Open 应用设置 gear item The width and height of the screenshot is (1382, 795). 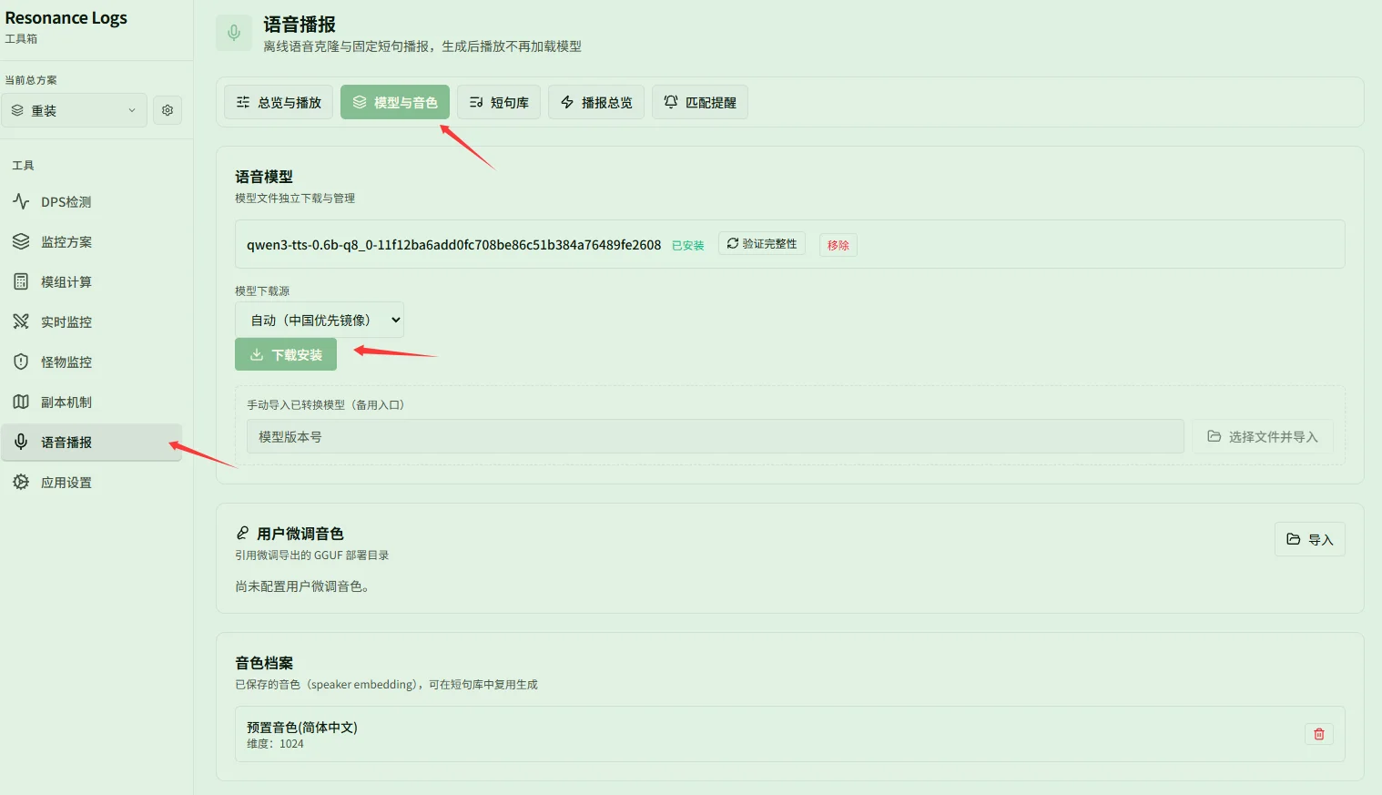click(x=91, y=483)
